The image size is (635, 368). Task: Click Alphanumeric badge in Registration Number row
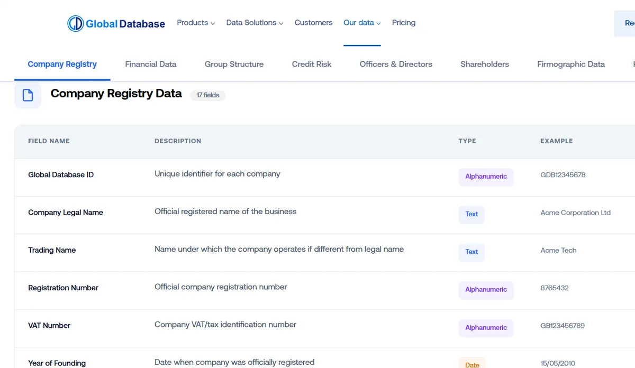click(x=486, y=290)
